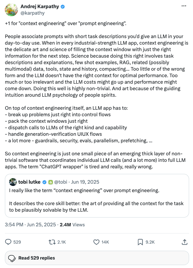Like the post with the heart icon

pos(96,242)
